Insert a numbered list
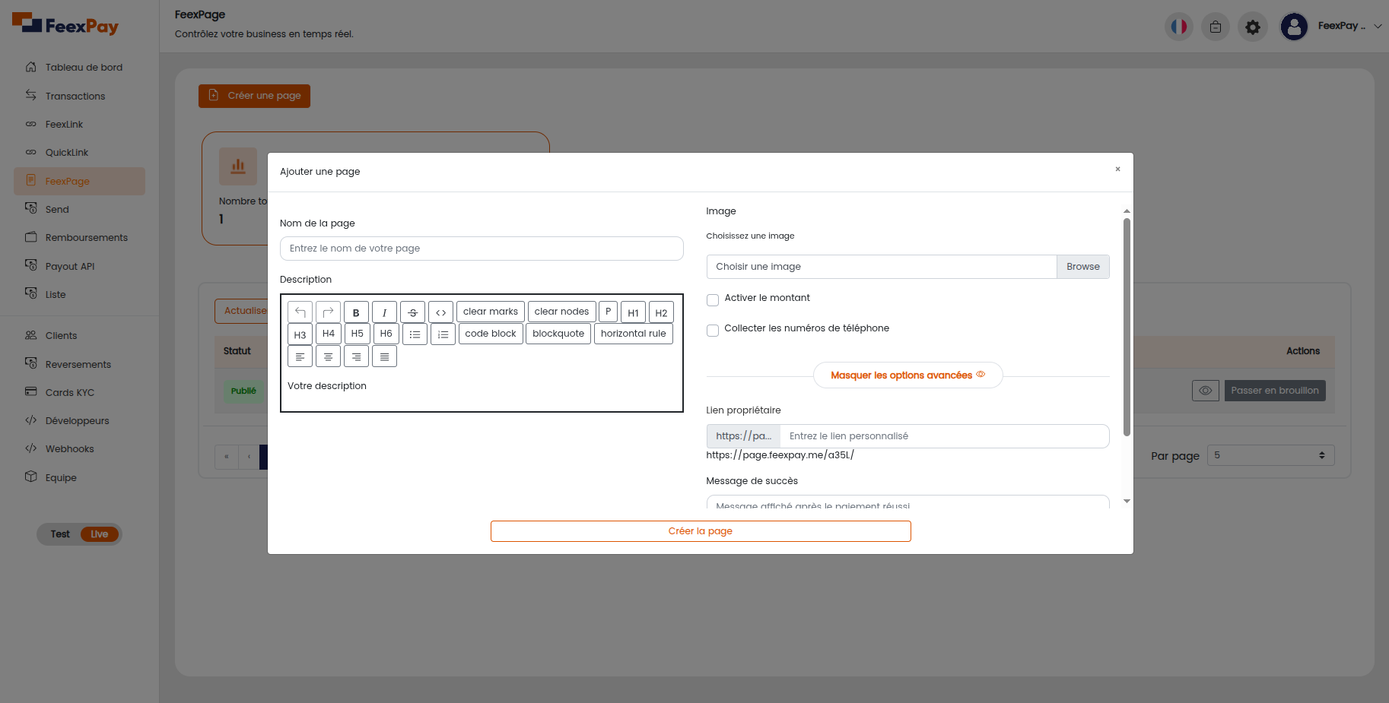Screen dimensions: 1389x703 [x=443, y=334]
